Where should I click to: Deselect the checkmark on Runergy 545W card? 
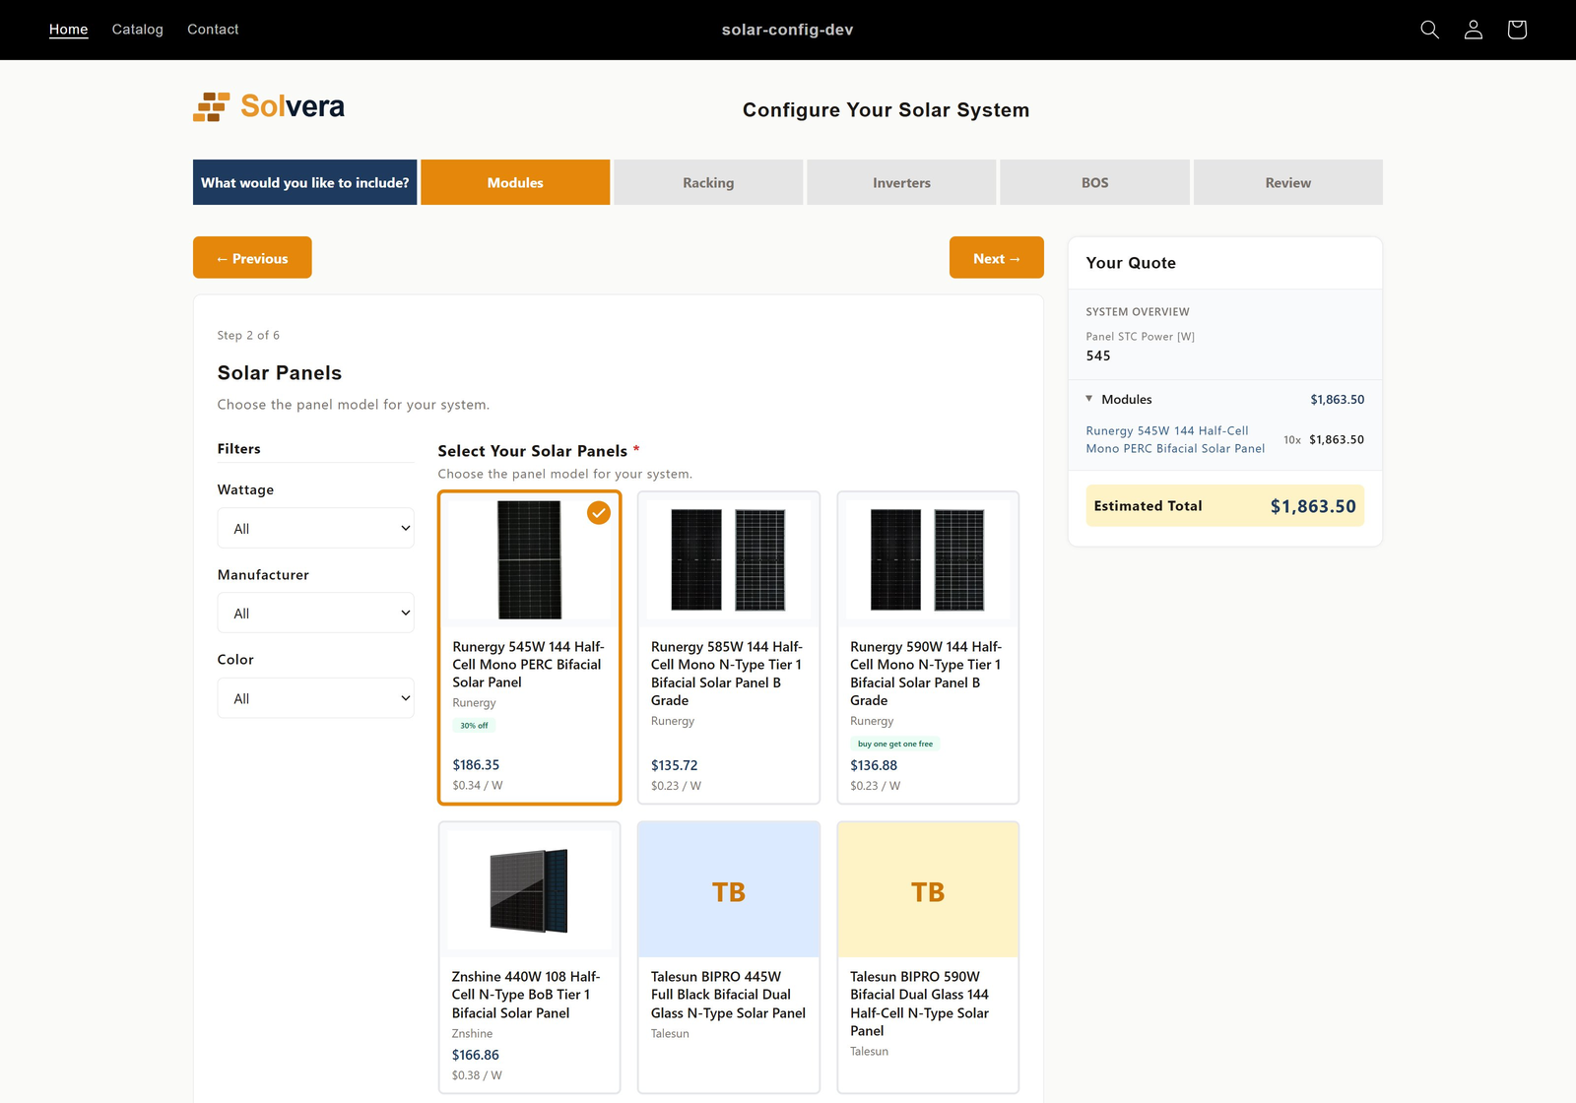tap(599, 512)
